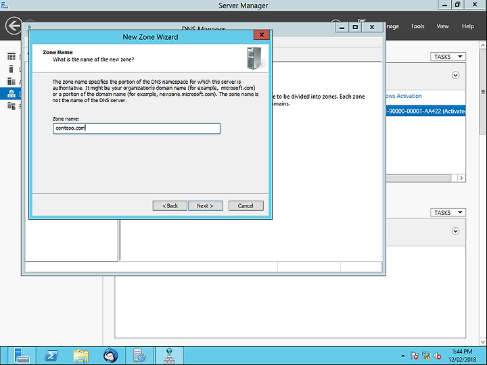Maximize the DNS Manager window
The height and width of the screenshot is (365, 487).
pos(355,27)
